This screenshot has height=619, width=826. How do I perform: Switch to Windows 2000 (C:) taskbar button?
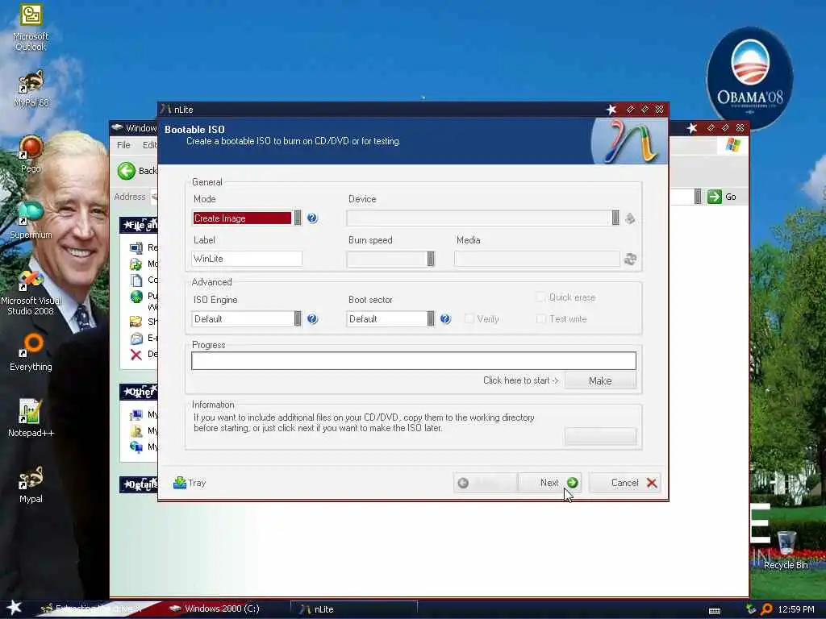[x=221, y=609]
